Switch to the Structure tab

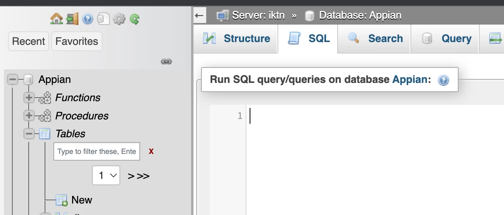236,38
